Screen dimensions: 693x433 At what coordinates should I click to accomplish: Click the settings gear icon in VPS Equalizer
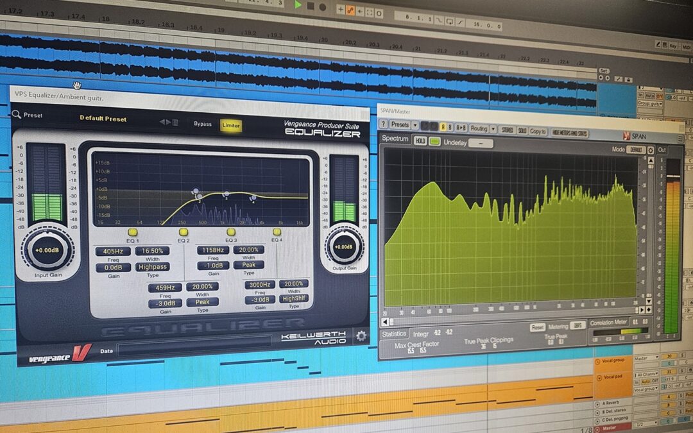point(361,336)
